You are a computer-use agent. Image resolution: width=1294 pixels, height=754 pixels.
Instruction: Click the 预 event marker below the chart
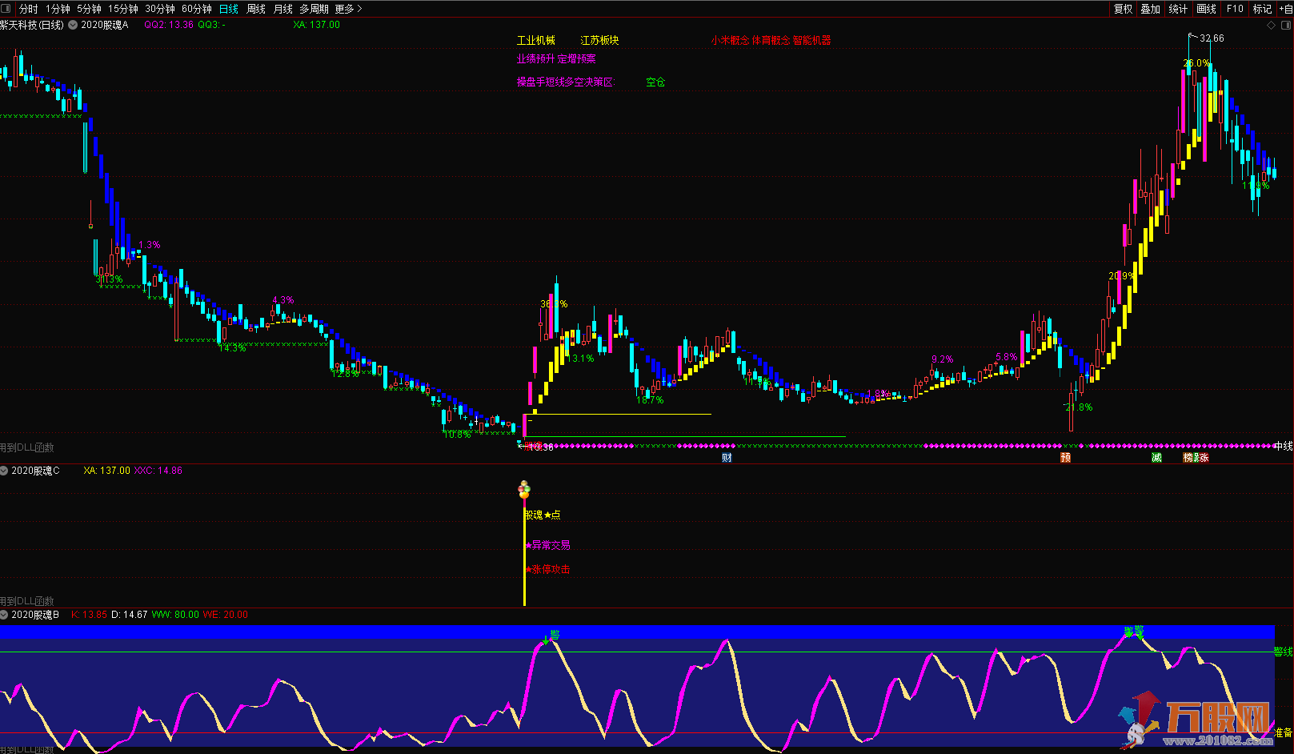point(1066,458)
